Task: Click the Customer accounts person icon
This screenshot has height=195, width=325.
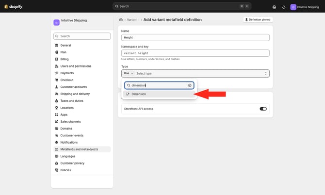Action: coord(56,87)
